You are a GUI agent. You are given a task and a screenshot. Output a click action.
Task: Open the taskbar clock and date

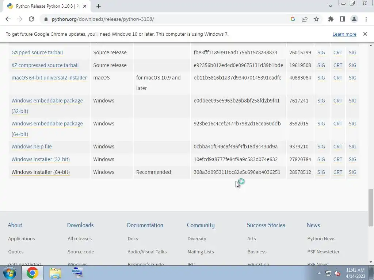pyautogui.click(x=355, y=273)
